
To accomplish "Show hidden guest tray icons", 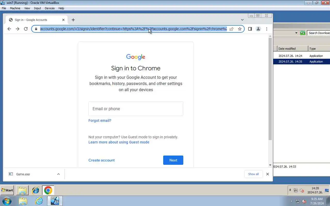I will (290, 190).
